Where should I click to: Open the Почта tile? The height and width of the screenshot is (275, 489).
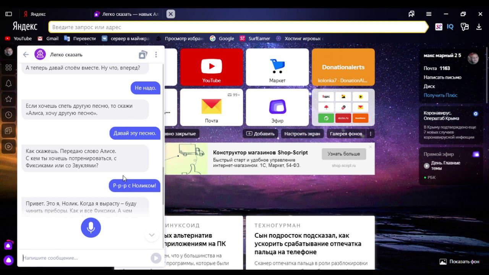pyautogui.click(x=212, y=107)
